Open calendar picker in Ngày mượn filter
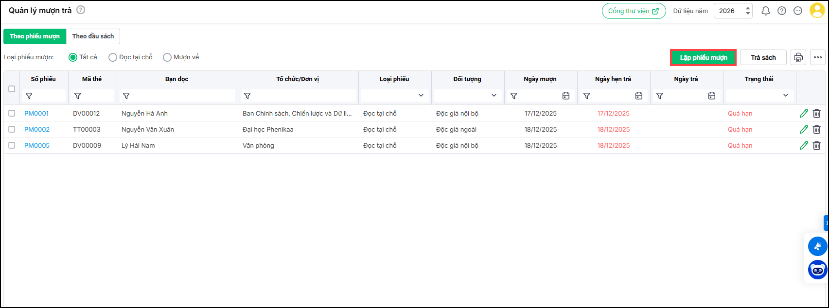Image resolution: width=829 pixels, height=308 pixels. pyautogui.click(x=566, y=96)
